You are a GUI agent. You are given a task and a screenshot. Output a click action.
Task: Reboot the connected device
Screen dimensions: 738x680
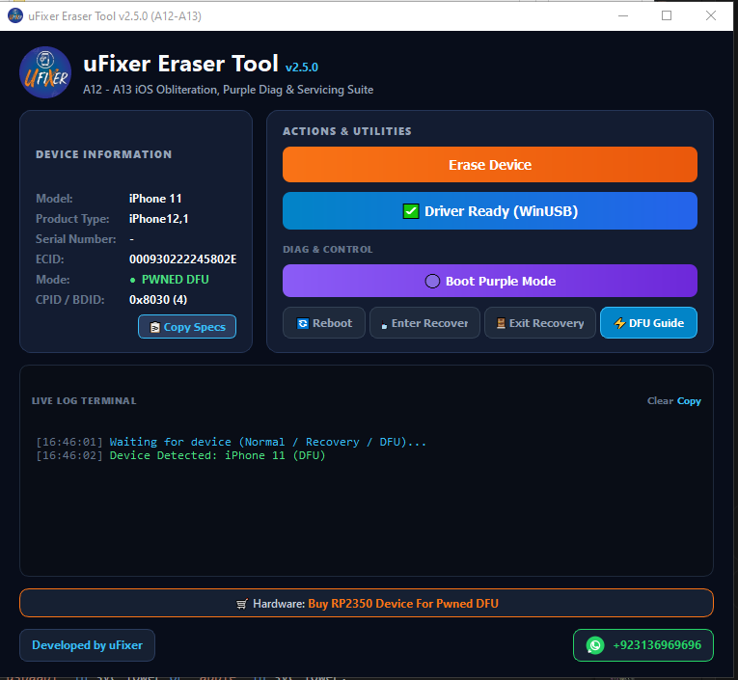(x=324, y=323)
